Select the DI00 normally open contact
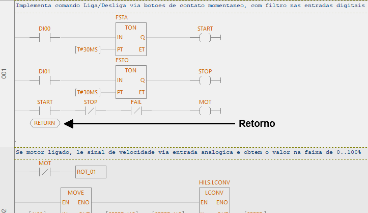 coord(45,37)
